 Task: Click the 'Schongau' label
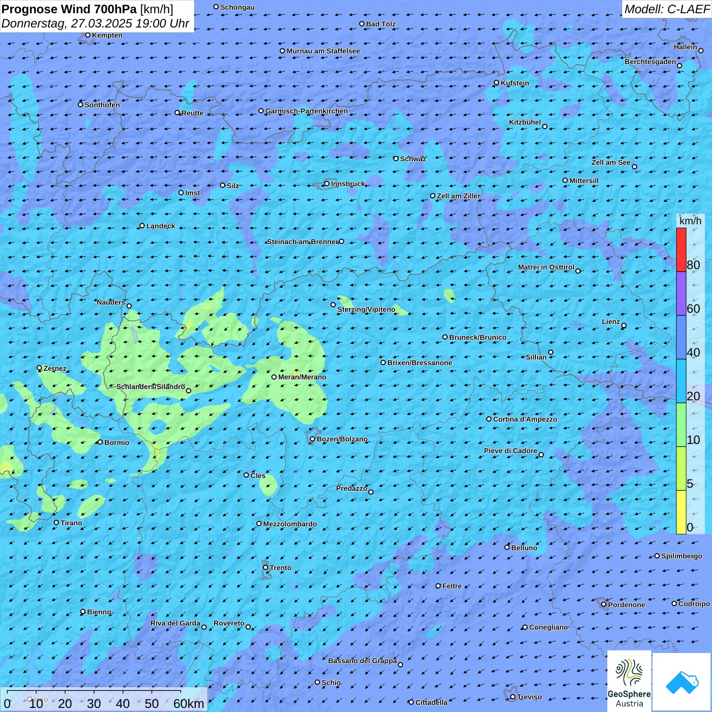(237, 7)
